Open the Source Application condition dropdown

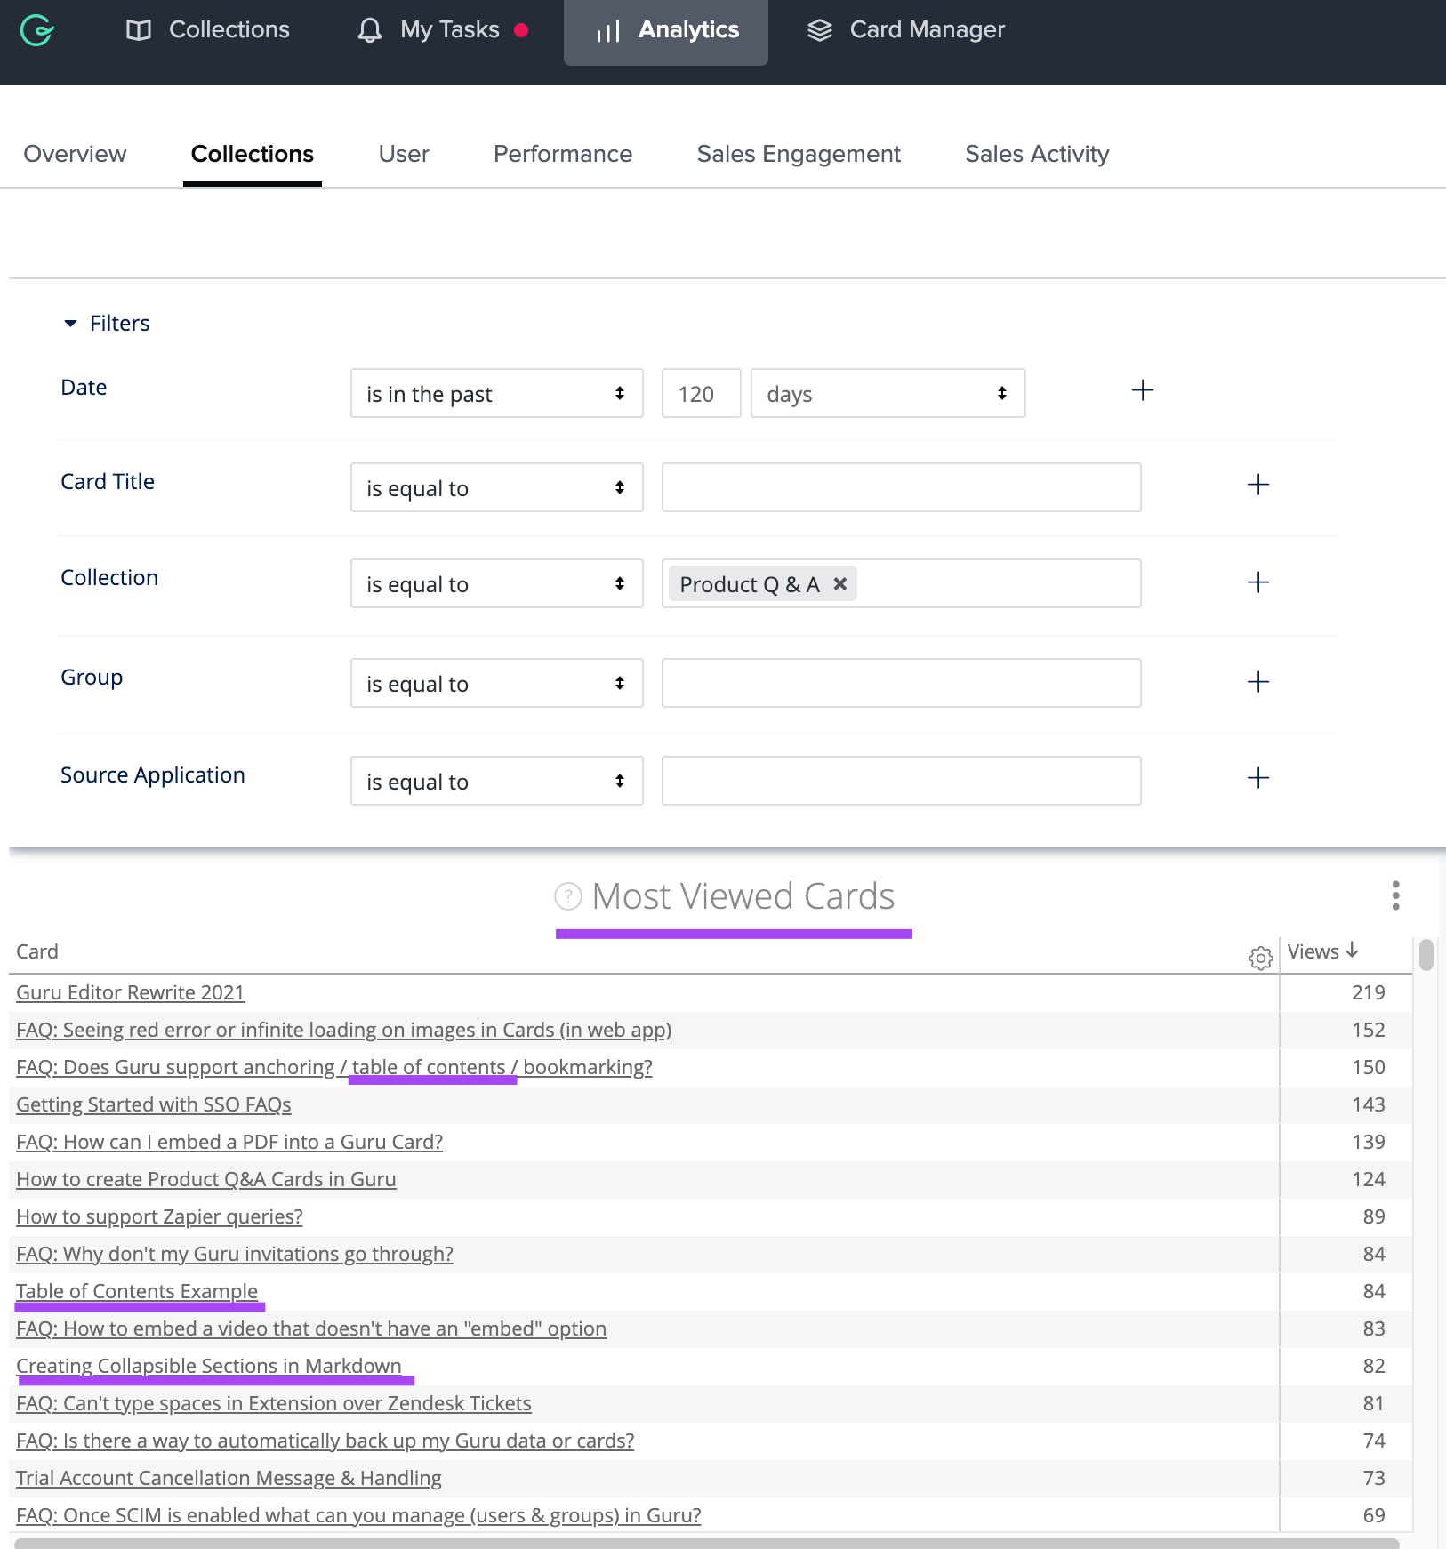coord(496,781)
